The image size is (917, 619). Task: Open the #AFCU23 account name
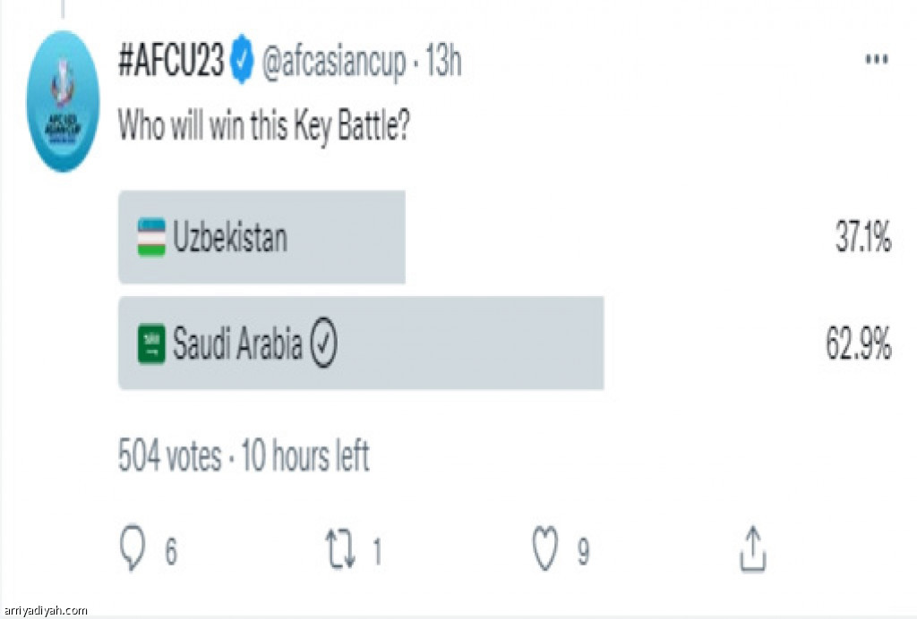click(x=171, y=62)
